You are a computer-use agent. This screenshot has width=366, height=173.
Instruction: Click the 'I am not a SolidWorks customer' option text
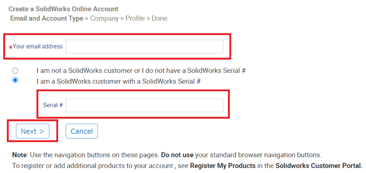pos(141,71)
